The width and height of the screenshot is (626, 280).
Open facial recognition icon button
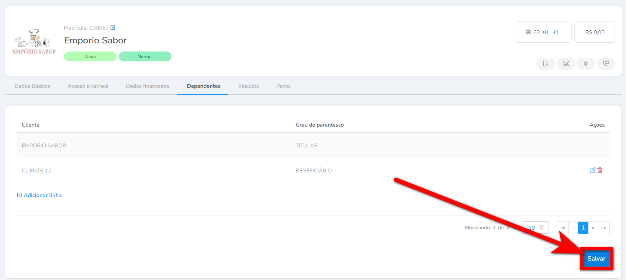(566, 63)
